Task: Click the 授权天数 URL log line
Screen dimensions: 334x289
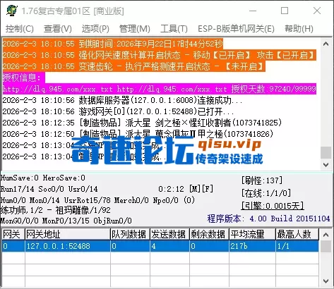Action: (x=159, y=89)
